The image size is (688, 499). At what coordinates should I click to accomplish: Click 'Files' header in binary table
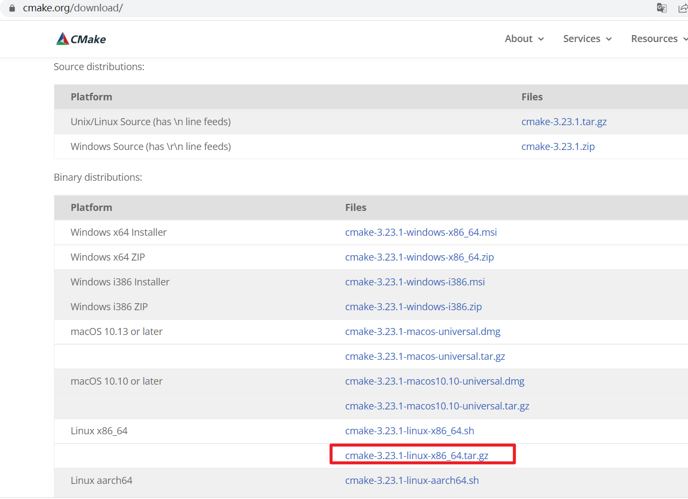click(x=356, y=208)
